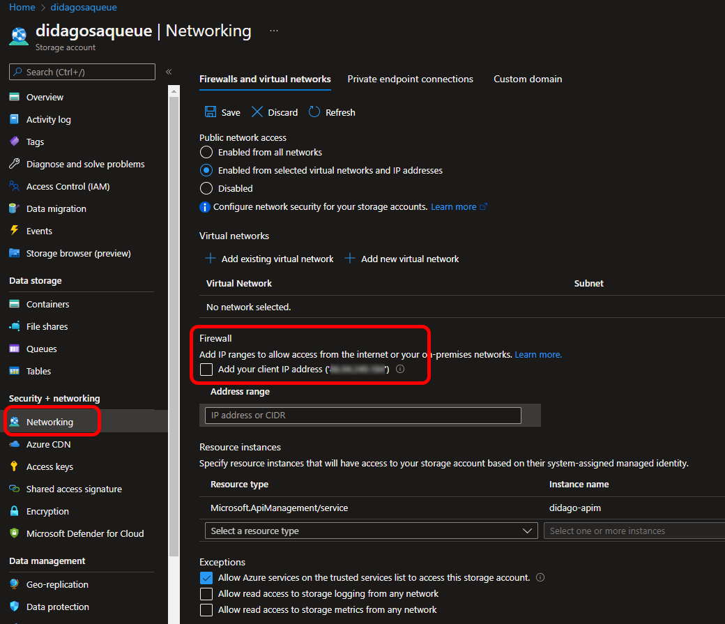Open the Select a resource type dropdown
This screenshot has width=725, height=624.
(371, 531)
